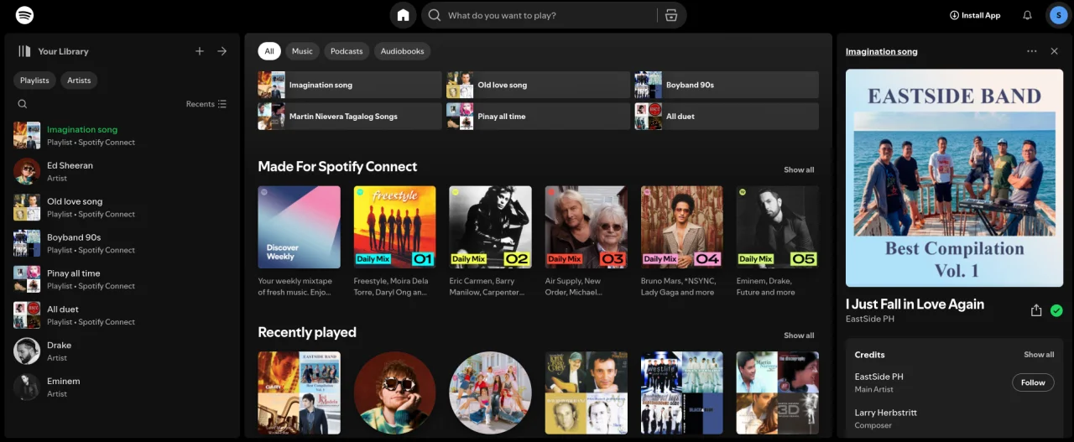Open circular sunglasses artist in Recently played
The image size is (1074, 442).
pyautogui.click(x=394, y=393)
